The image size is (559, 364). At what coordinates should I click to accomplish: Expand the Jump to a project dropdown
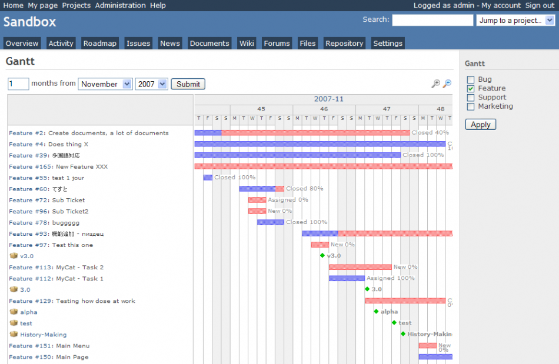coord(515,21)
